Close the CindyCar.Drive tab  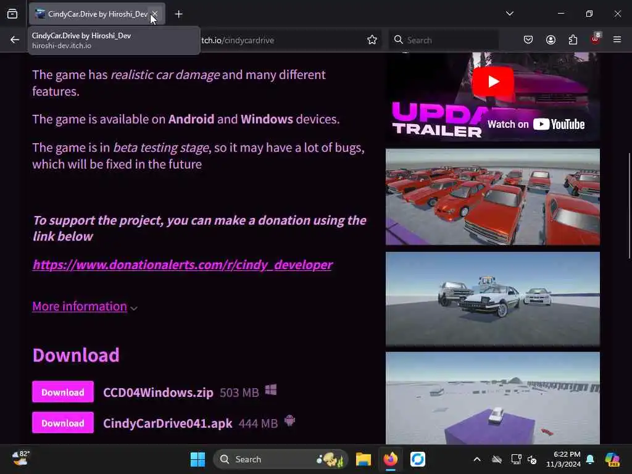155,14
